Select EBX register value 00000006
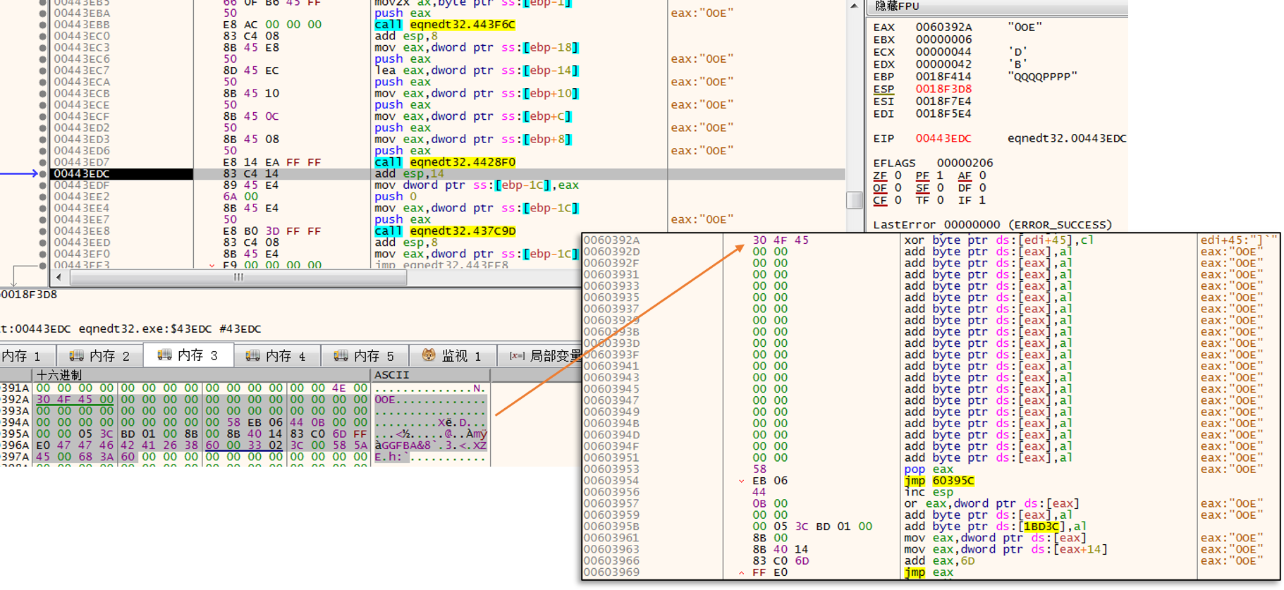Viewport: 1284px width, 590px height. [943, 39]
